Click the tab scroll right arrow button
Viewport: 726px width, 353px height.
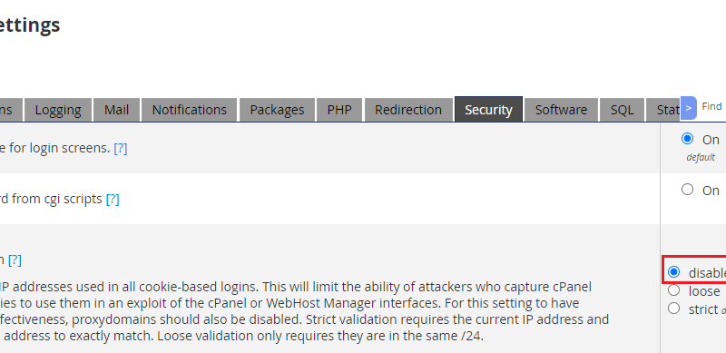click(689, 108)
